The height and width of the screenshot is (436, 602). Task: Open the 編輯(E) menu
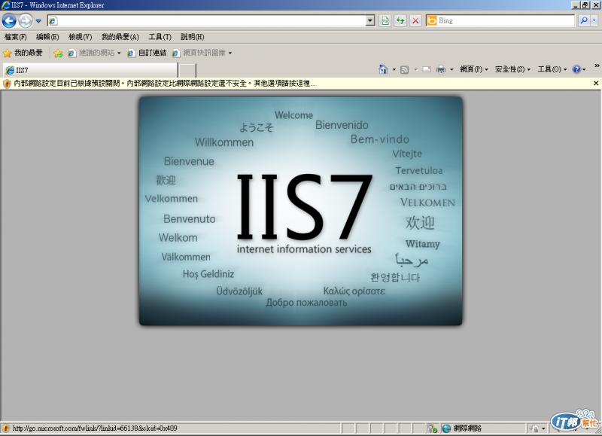click(x=47, y=37)
